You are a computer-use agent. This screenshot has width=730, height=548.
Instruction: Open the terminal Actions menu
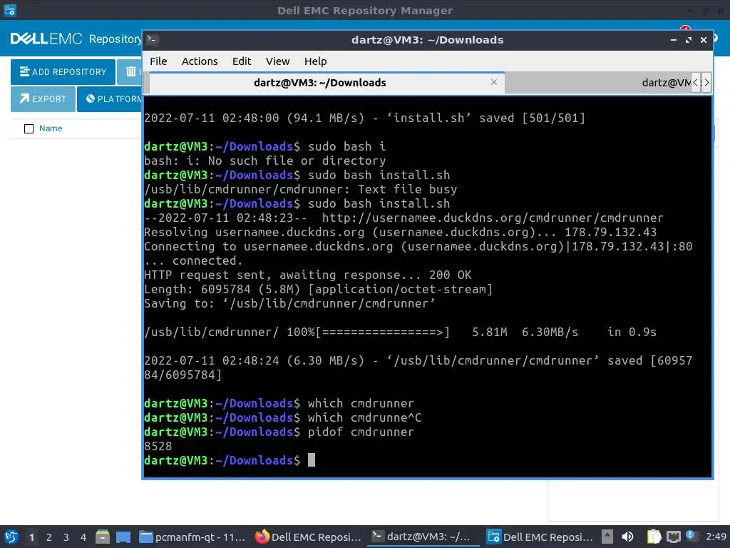pos(200,61)
